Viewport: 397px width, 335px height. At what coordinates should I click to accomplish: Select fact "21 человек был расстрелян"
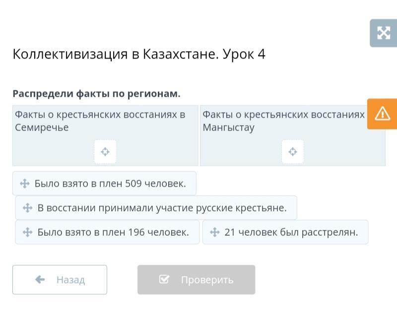[x=291, y=232]
